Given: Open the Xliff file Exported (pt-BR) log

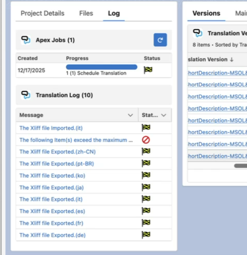Looking at the screenshot, I should (x=57, y=164).
